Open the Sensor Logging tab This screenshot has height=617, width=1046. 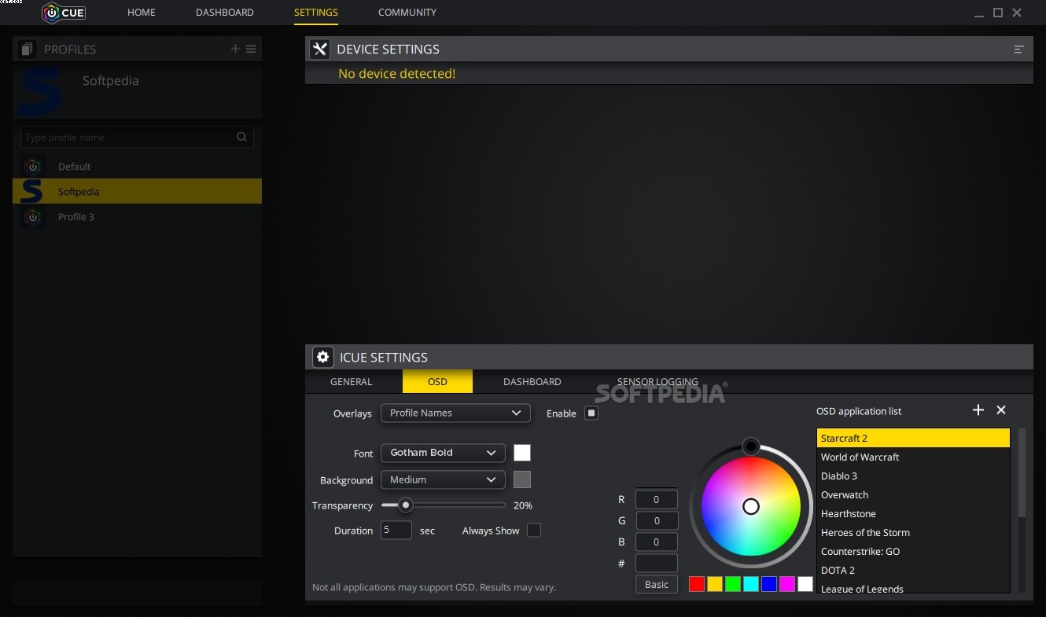click(x=657, y=382)
